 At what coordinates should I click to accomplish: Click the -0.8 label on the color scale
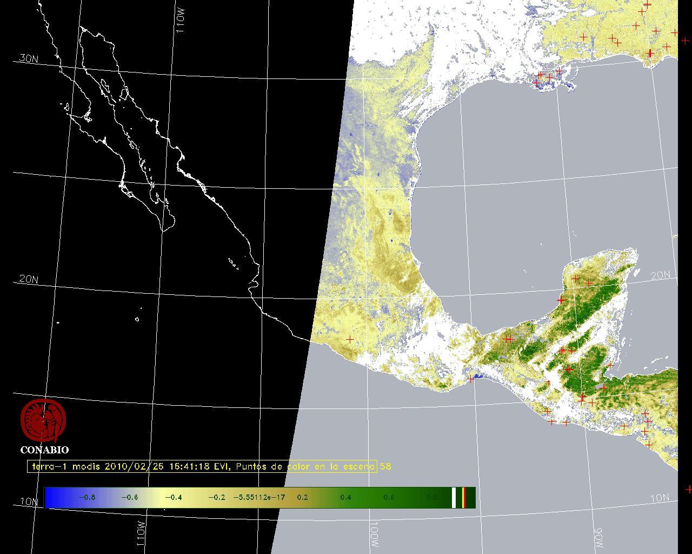pyautogui.click(x=87, y=497)
